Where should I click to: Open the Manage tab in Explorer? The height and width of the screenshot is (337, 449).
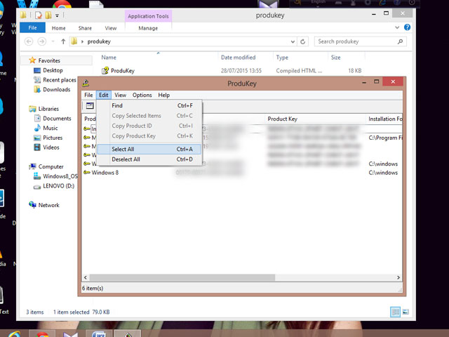click(148, 28)
